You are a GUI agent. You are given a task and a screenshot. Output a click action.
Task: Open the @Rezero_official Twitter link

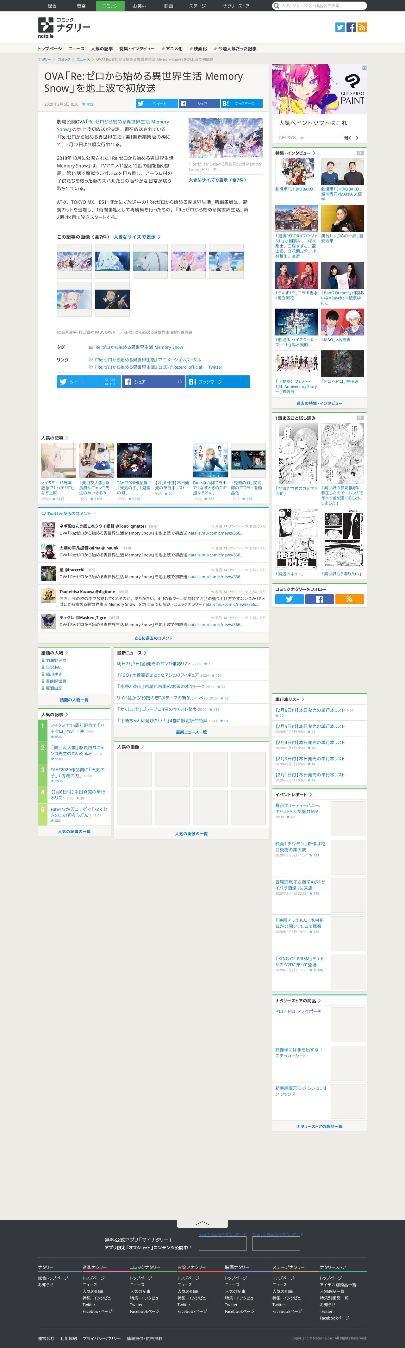(x=158, y=367)
